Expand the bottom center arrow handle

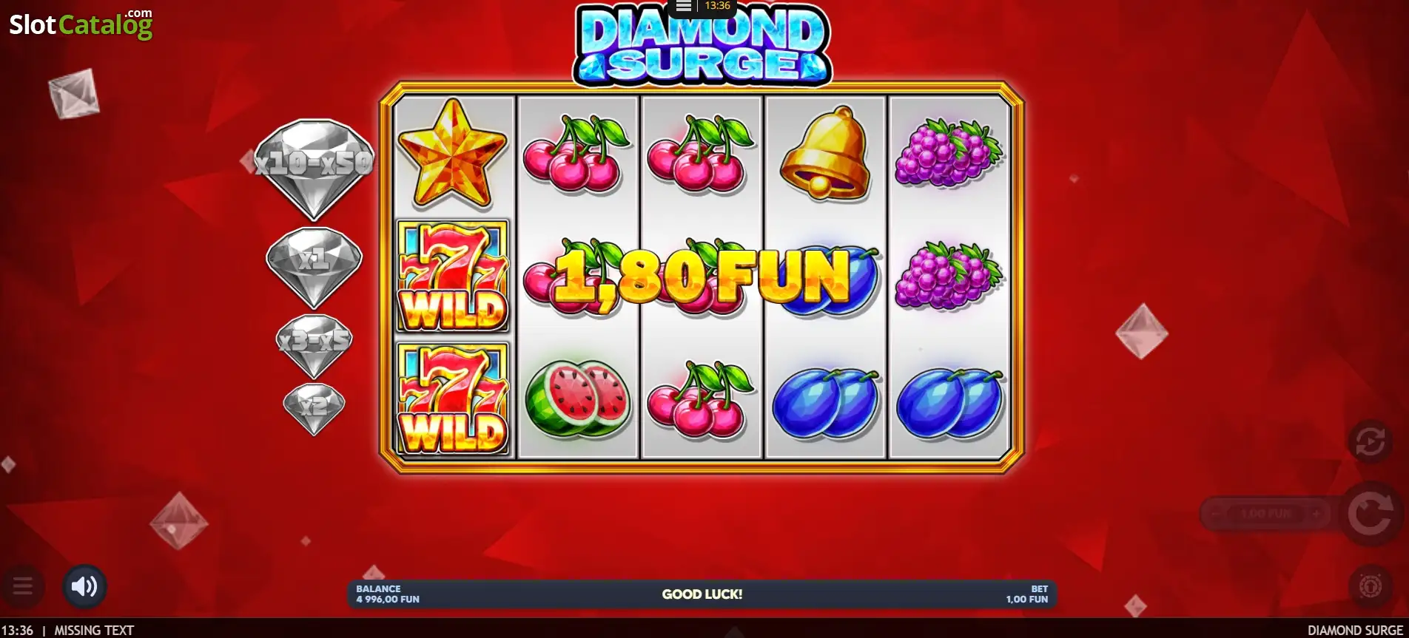tap(733, 632)
